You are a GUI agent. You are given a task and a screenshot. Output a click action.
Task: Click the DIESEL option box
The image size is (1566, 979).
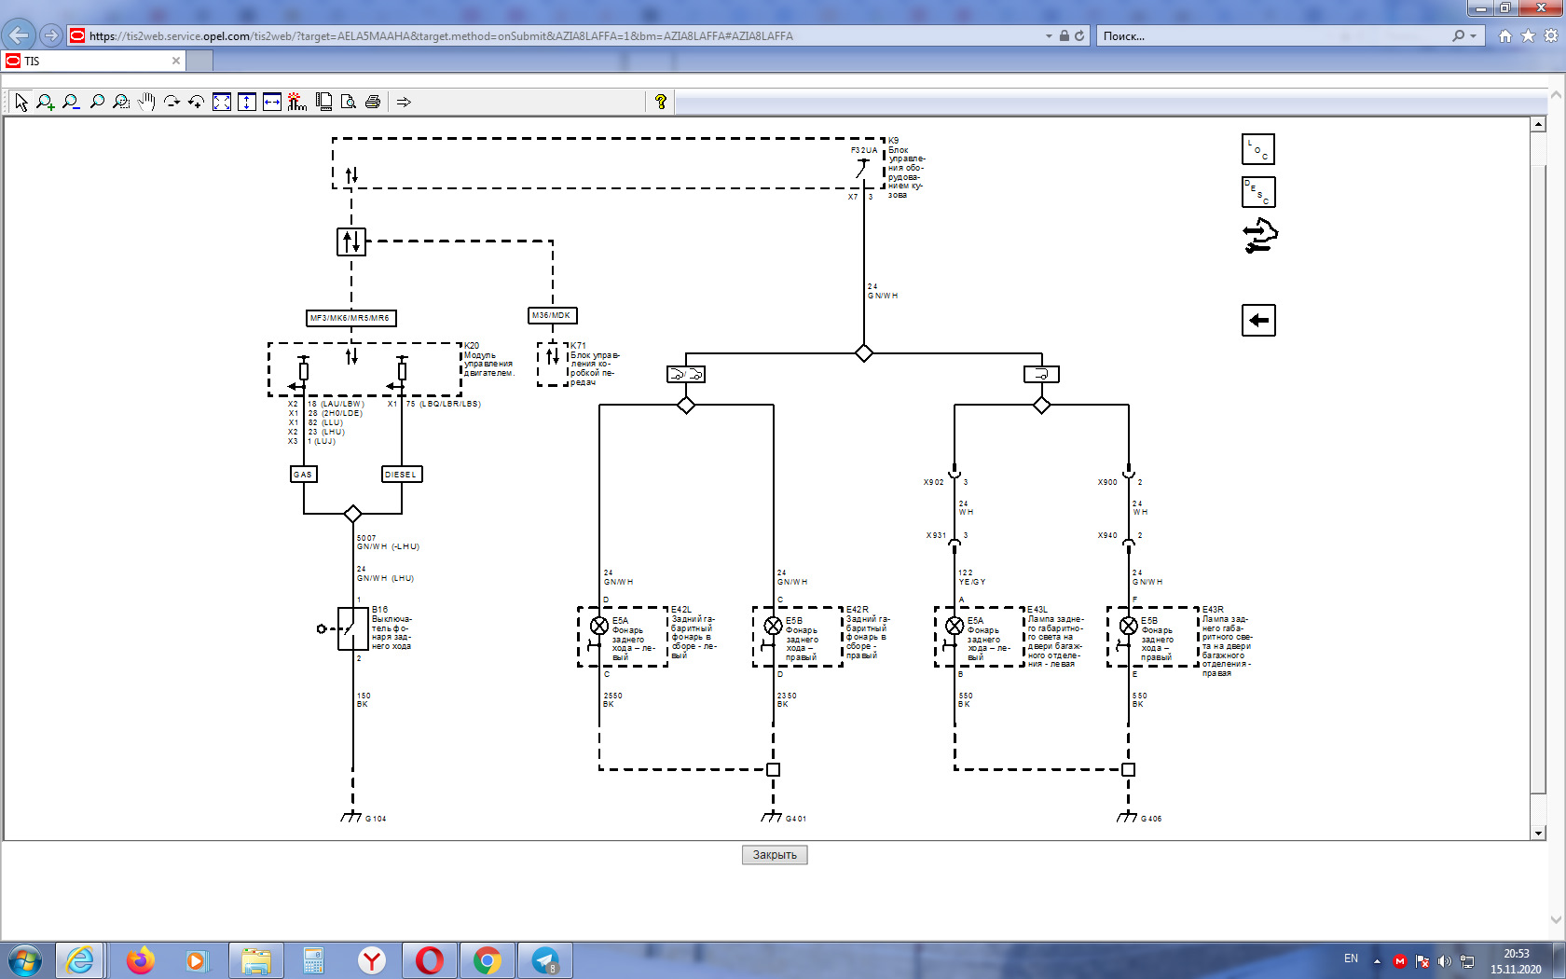tap(402, 475)
